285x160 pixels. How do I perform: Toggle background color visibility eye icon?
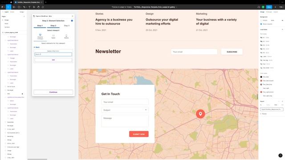tap(282, 20)
